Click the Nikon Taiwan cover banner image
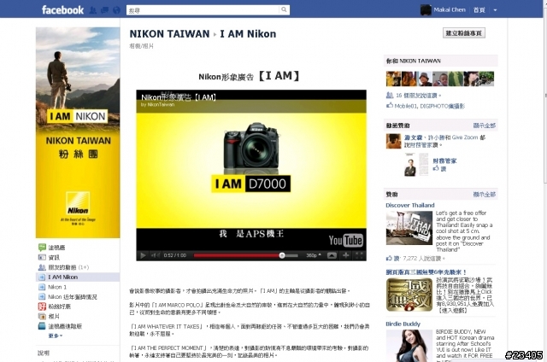547x362 pixels. [78, 132]
